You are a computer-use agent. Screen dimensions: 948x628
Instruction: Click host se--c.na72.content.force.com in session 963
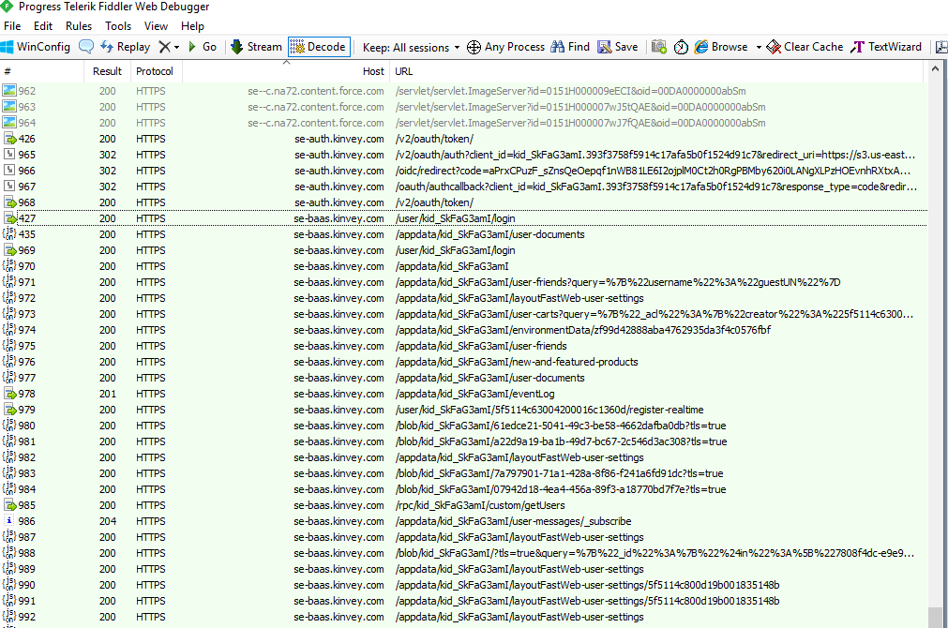(316, 106)
